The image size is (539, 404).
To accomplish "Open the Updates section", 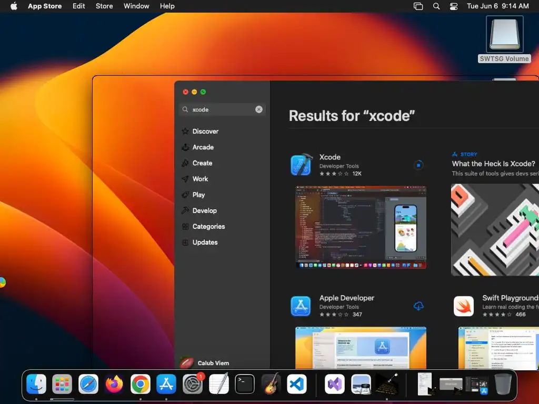I will [x=205, y=242].
